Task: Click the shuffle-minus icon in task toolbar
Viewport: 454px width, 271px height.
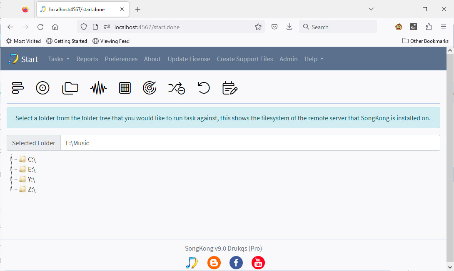Action: (177, 88)
